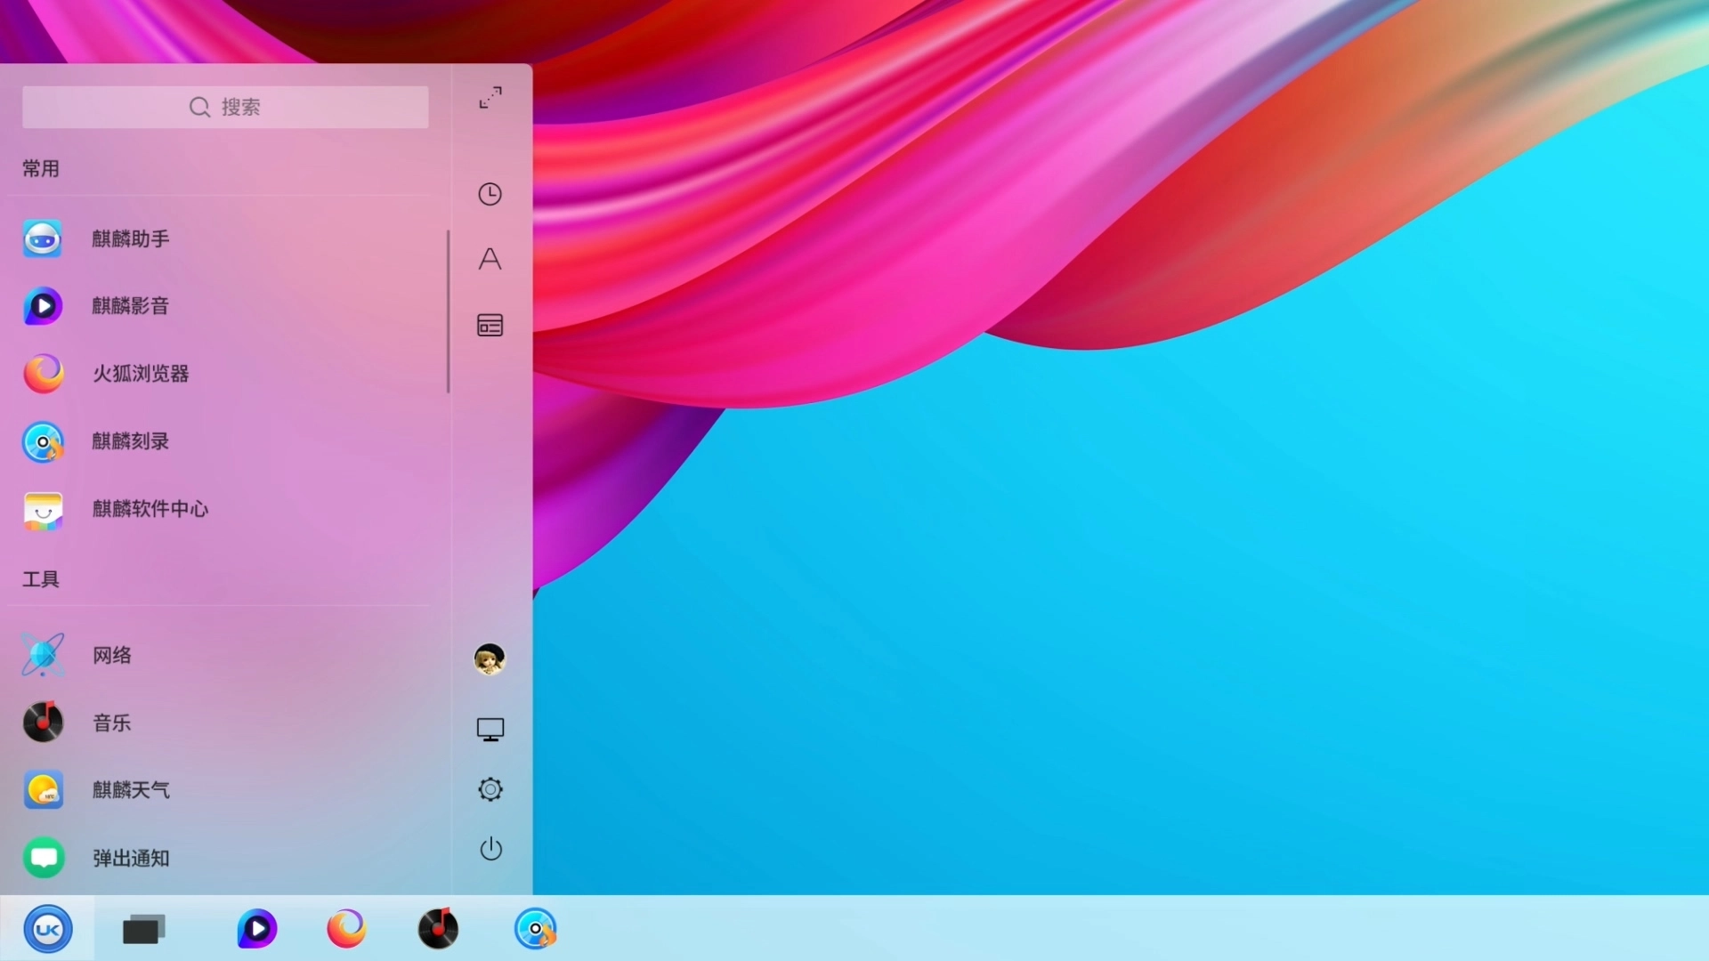Screen dimensions: 1709x961
Task: Launch 麒麟助手 from the menu
Action: [130, 238]
